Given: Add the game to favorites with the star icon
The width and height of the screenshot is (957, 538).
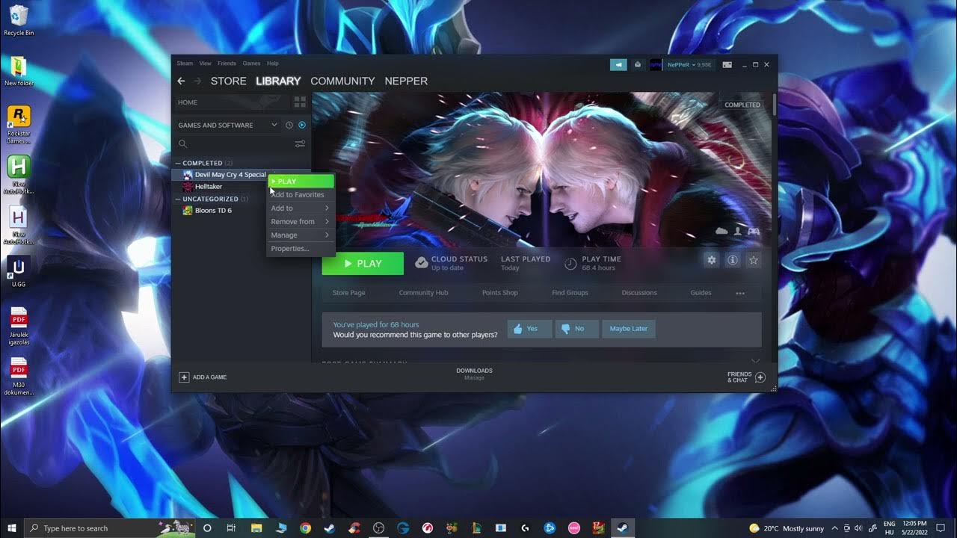Looking at the screenshot, I should tap(754, 260).
